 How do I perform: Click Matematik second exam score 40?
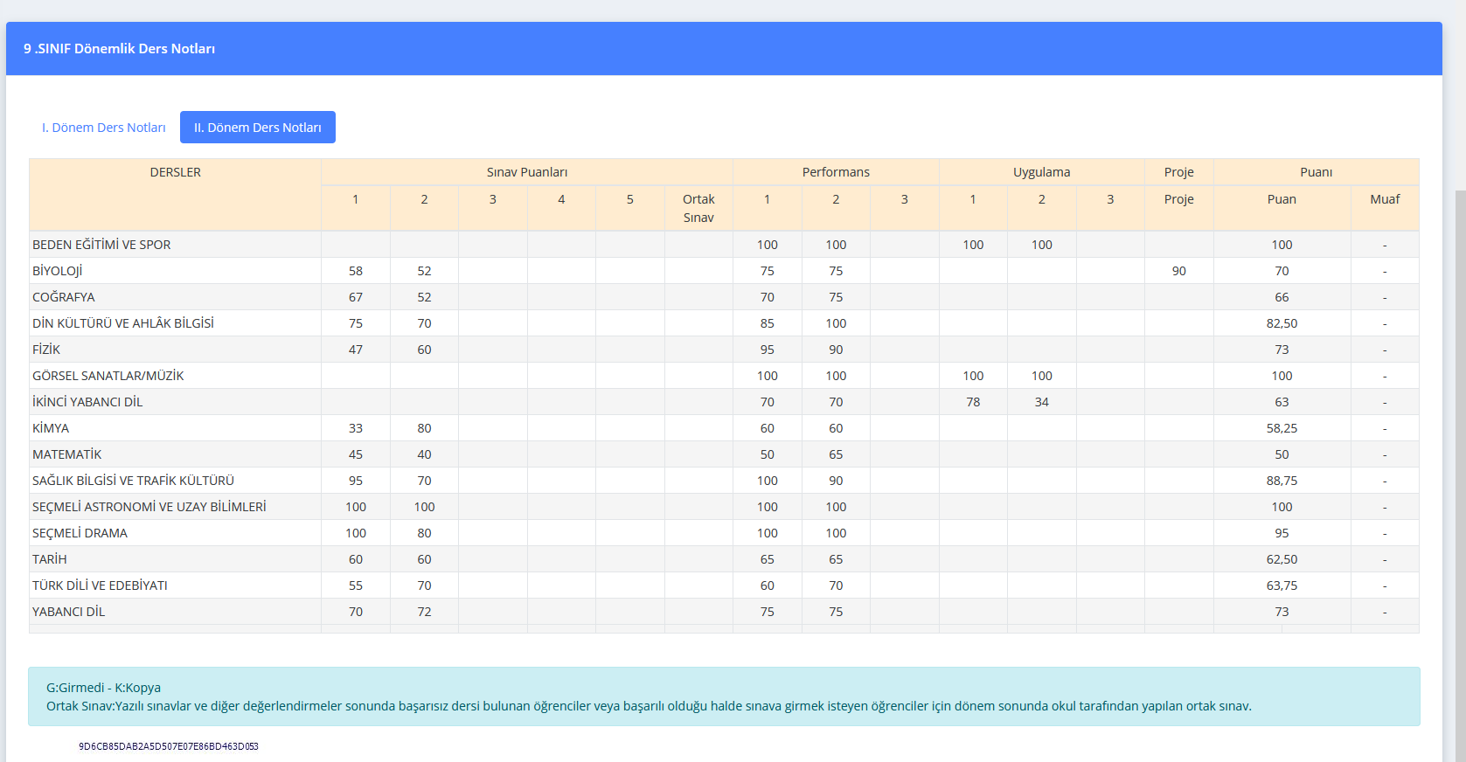424,454
